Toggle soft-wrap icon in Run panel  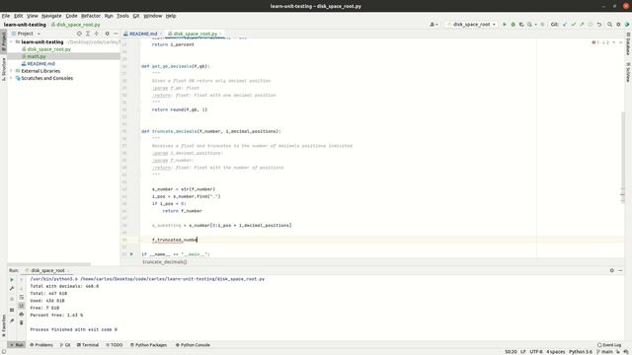pos(22,297)
